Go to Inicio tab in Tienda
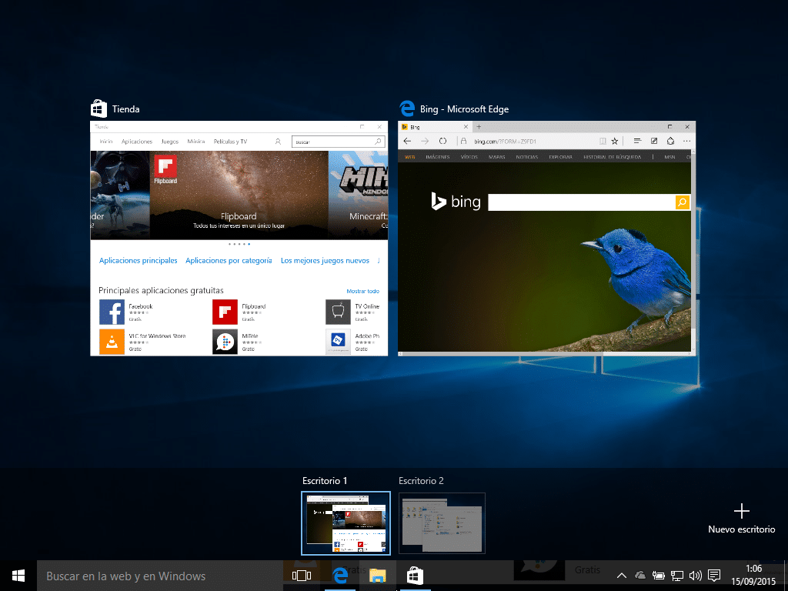This screenshot has width=788, height=591. point(106,142)
